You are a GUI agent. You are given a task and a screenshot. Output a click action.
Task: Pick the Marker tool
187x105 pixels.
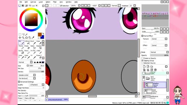click(21, 47)
